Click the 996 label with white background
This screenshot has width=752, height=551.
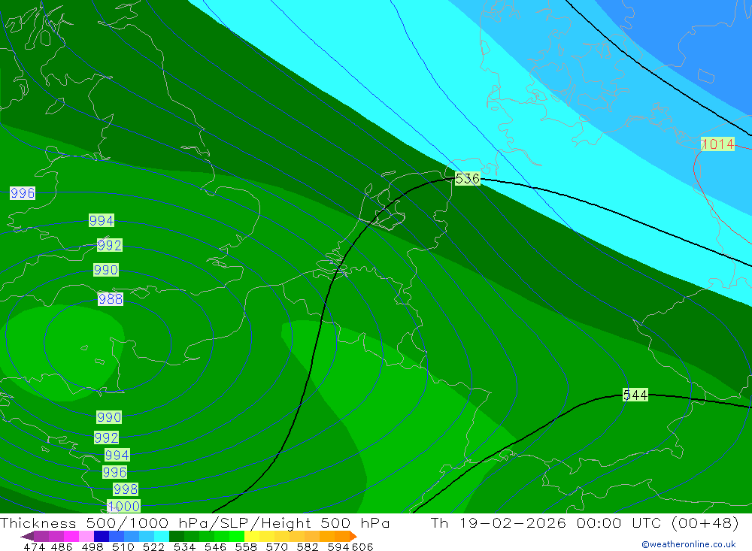click(23, 193)
